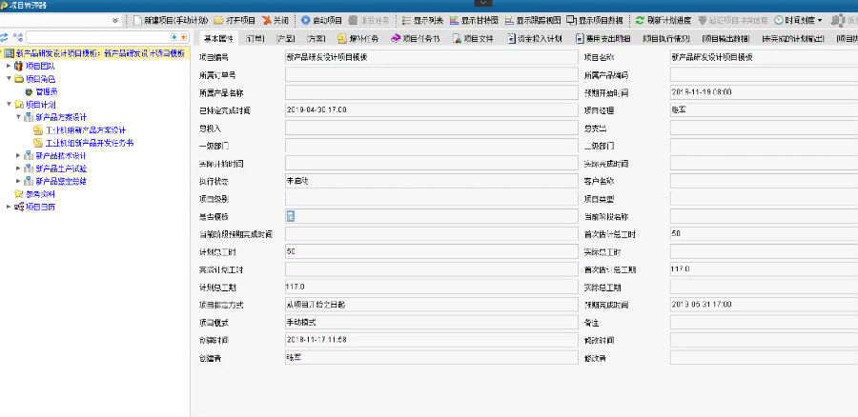Screen dimensions: 858x417
Task: Open the 资金投入计划 tab
Action: point(535,39)
